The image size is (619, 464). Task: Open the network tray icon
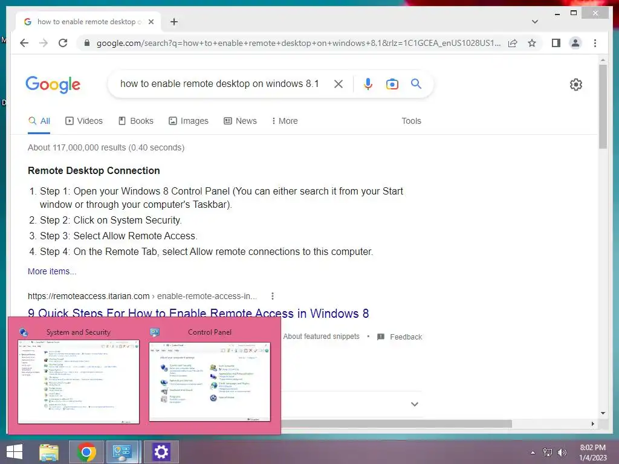point(548,453)
